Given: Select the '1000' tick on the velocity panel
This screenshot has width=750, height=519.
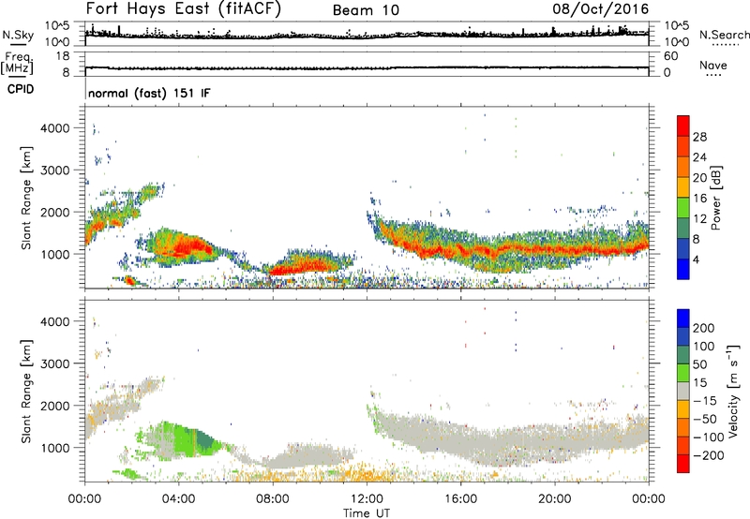Looking at the screenshot, I should 54,448.
